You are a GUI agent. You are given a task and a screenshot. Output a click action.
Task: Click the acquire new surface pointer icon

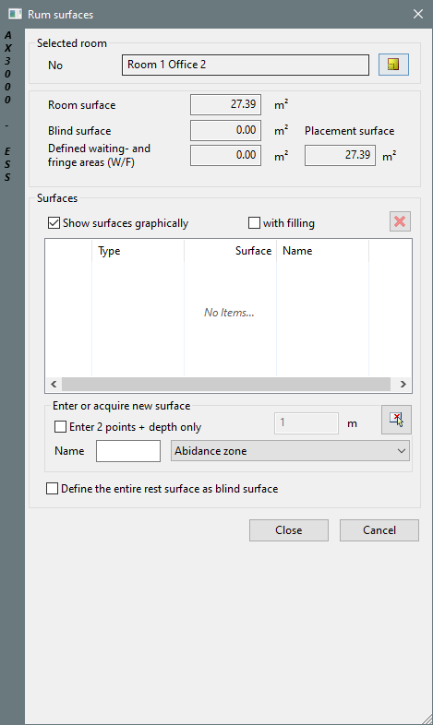coord(396,420)
